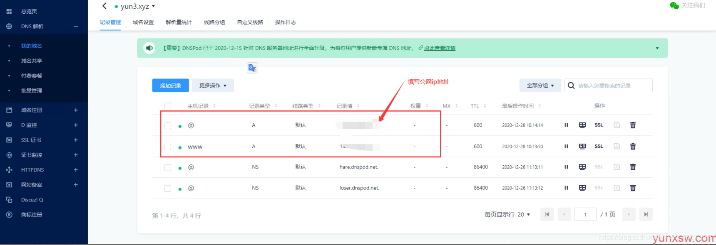Click the WeChat follow-us icon

click(x=674, y=5)
